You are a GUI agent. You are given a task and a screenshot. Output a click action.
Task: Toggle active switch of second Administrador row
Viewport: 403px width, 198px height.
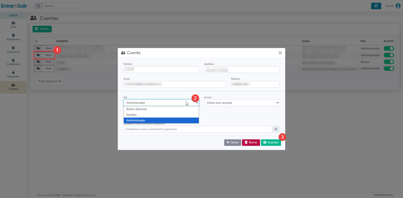[388, 55]
